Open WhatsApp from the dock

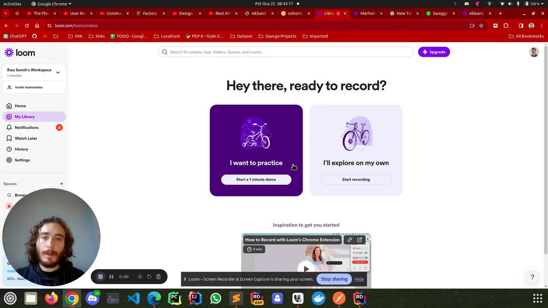click(x=216, y=298)
